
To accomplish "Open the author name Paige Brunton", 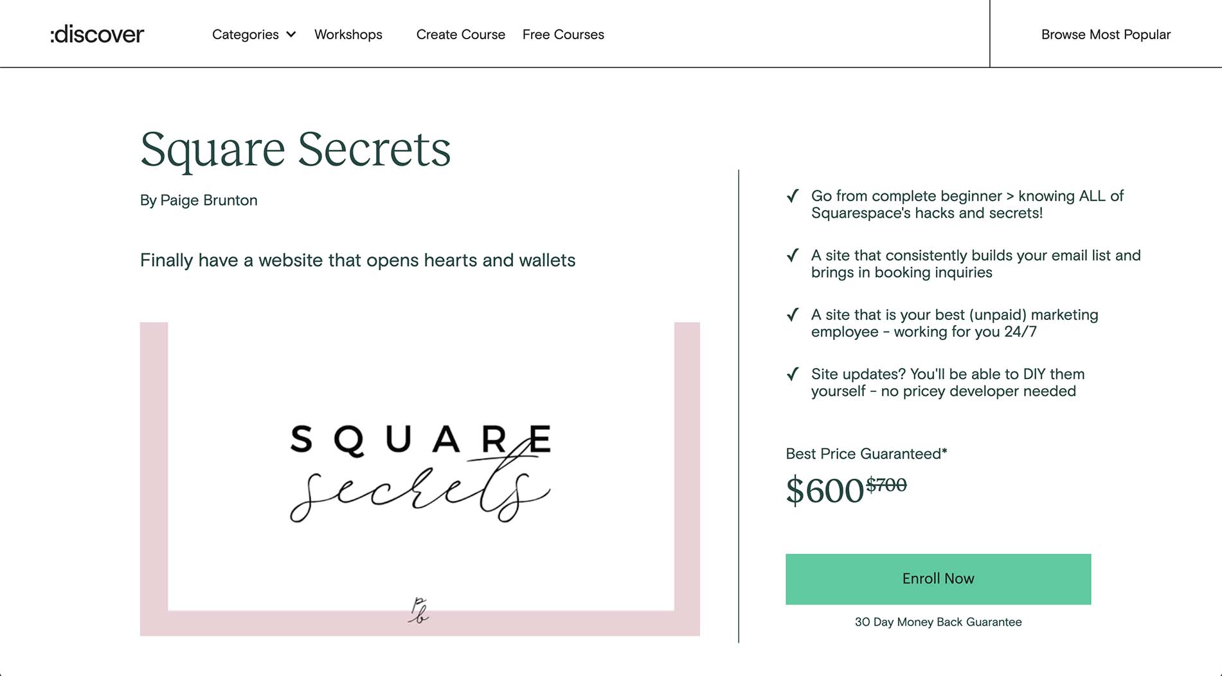I will 209,200.
